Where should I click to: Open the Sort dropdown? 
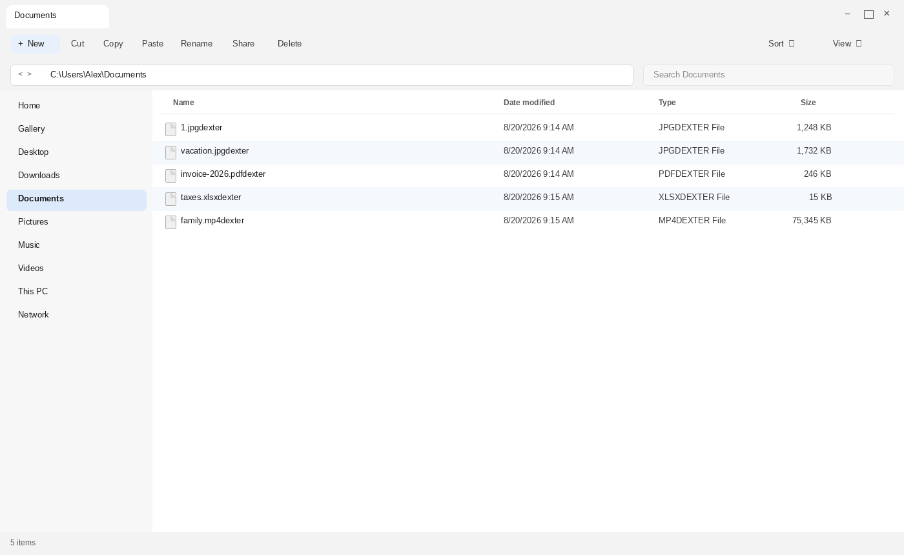click(781, 44)
